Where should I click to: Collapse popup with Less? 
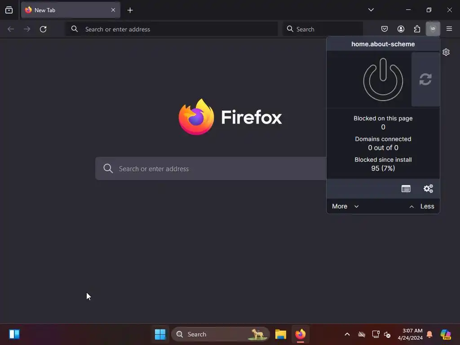[421, 206]
